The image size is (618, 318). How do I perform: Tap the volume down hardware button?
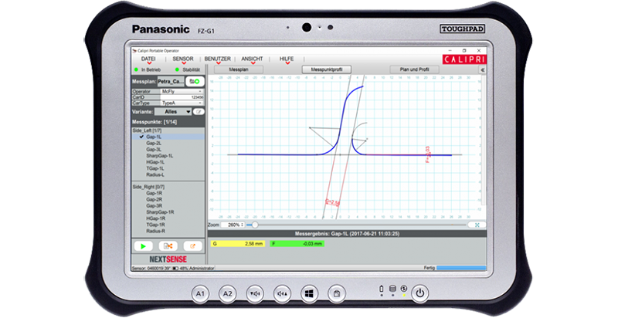tap(255, 293)
